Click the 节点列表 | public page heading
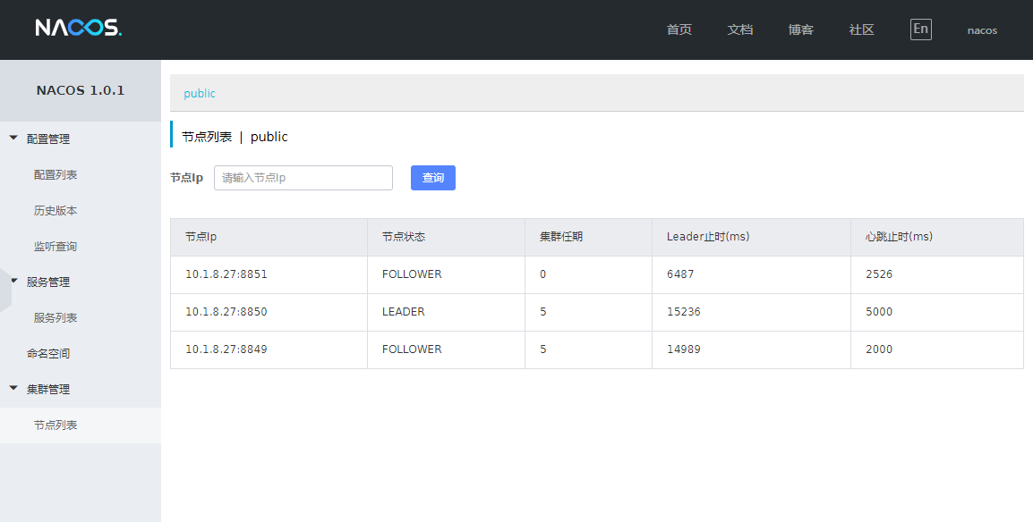Screen dimensions: 1033x522 coord(235,137)
